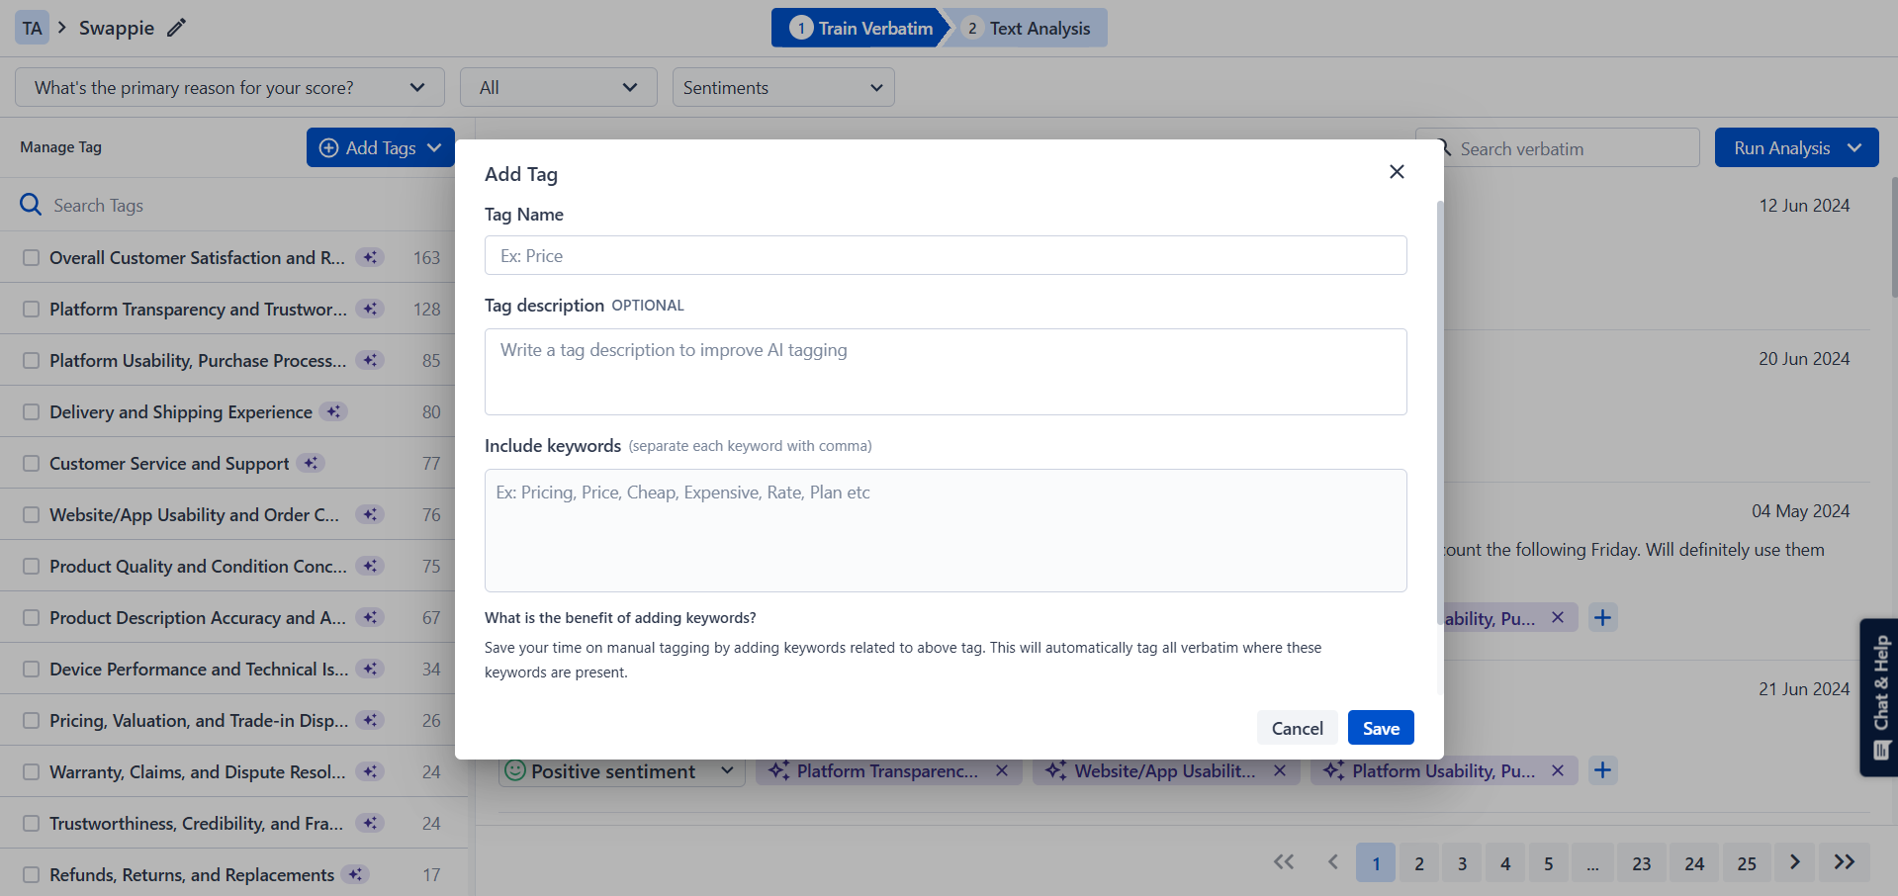
Task: Click into the Tag Name input field
Action: coord(945,255)
